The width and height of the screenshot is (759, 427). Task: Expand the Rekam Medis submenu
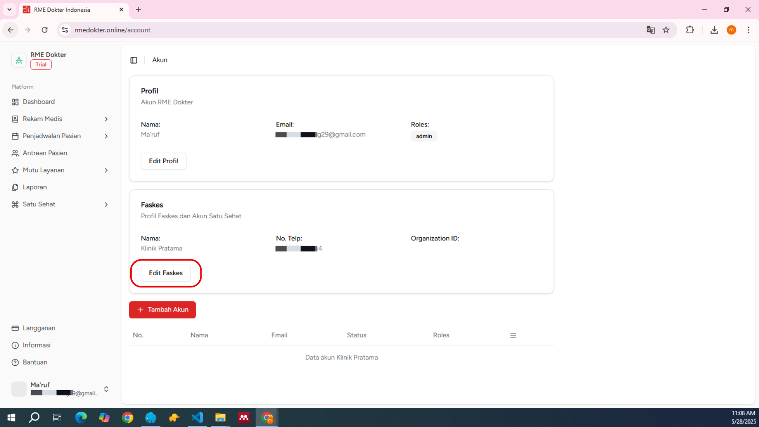[x=106, y=119]
